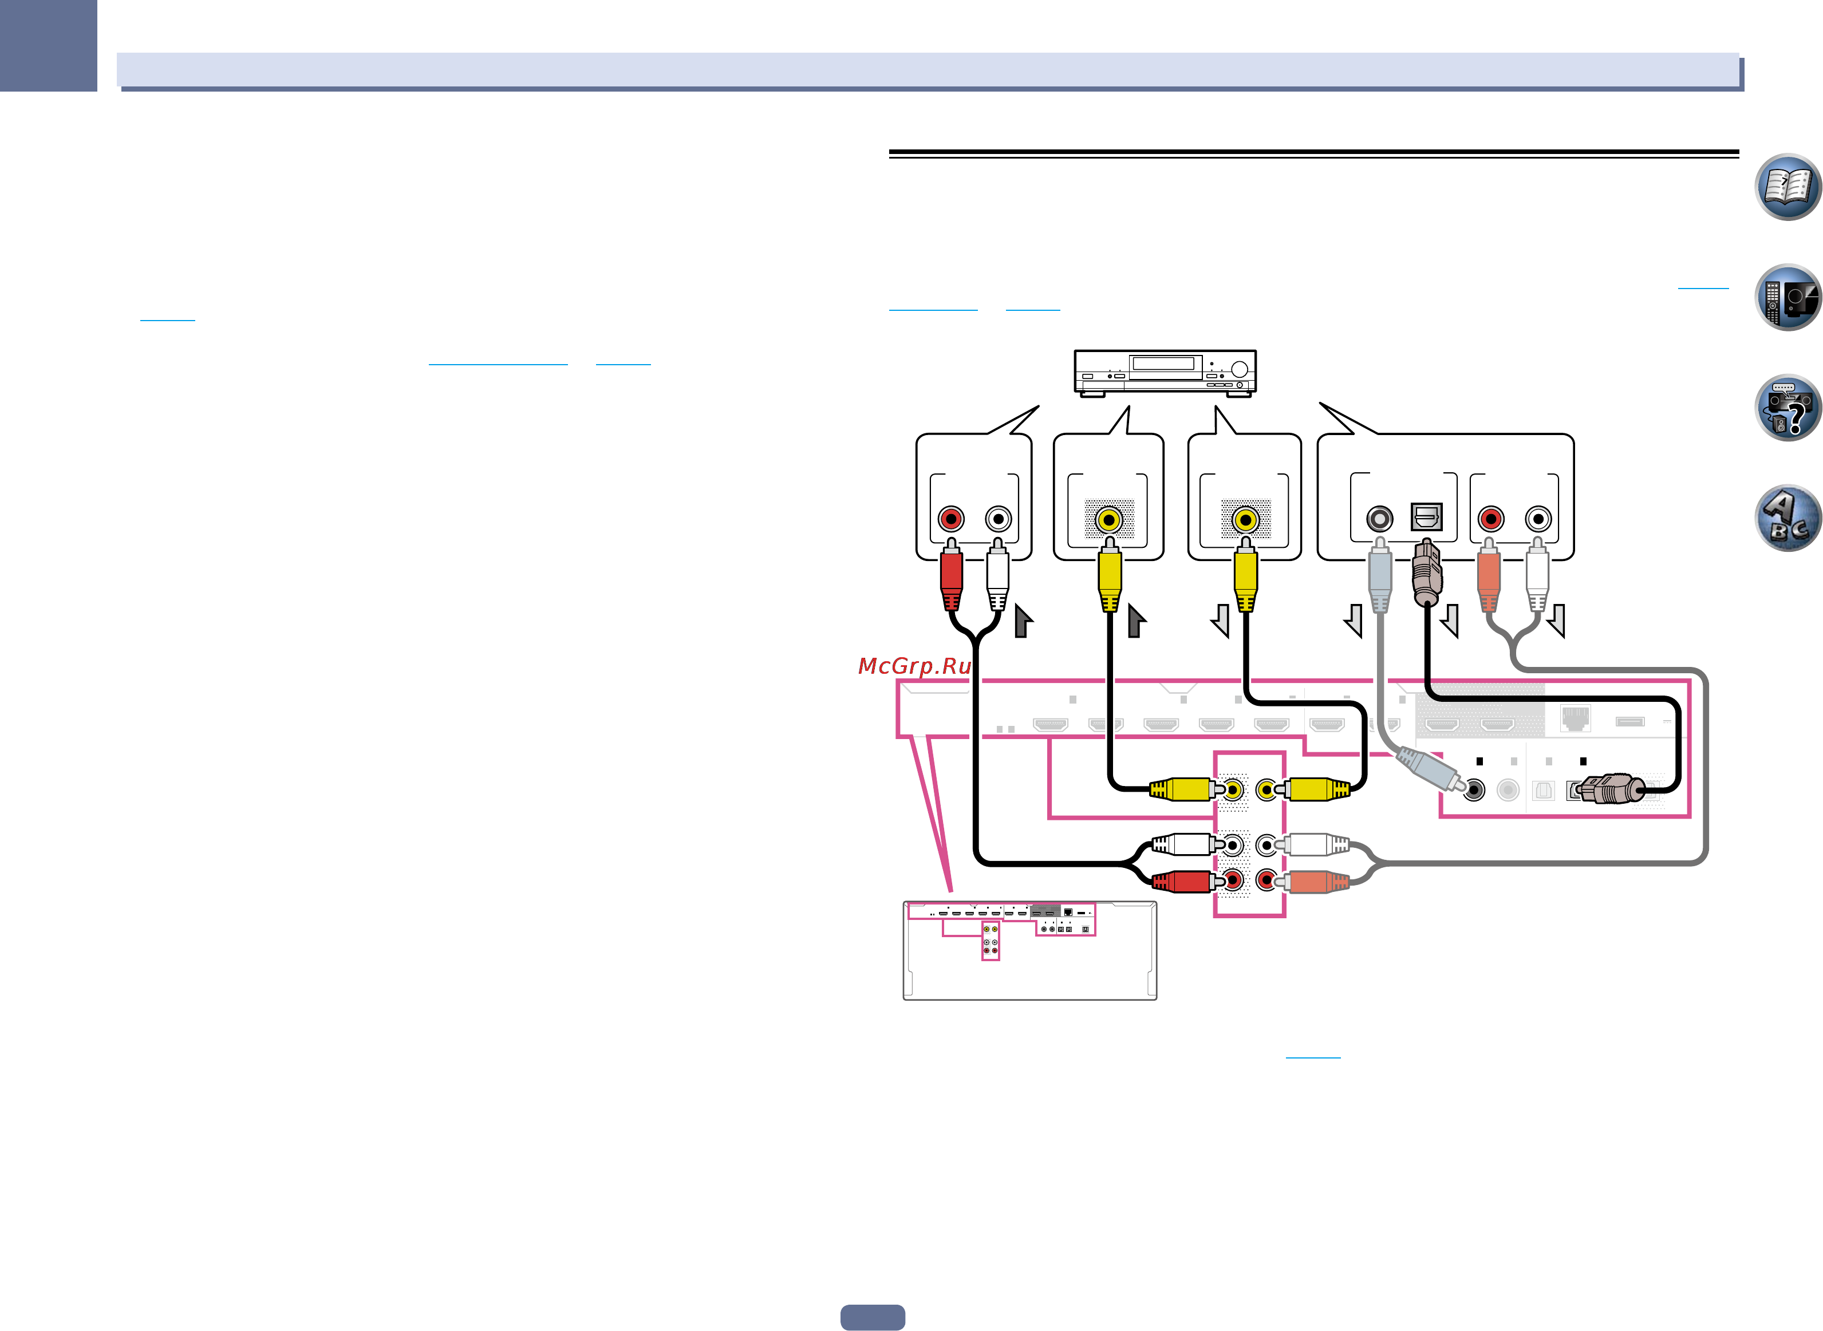Follow the underlined link beneath the connection diagram
Image resolution: width=1823 pixels, height=1331 pixels.
coord(1312,1056)
